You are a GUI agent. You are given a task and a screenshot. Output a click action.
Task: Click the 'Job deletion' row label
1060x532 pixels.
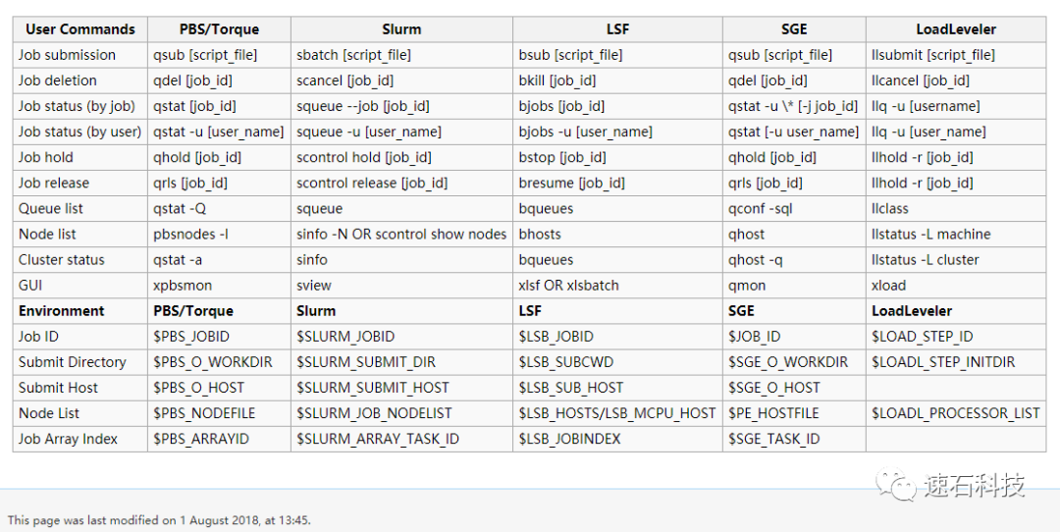[80, 81]
